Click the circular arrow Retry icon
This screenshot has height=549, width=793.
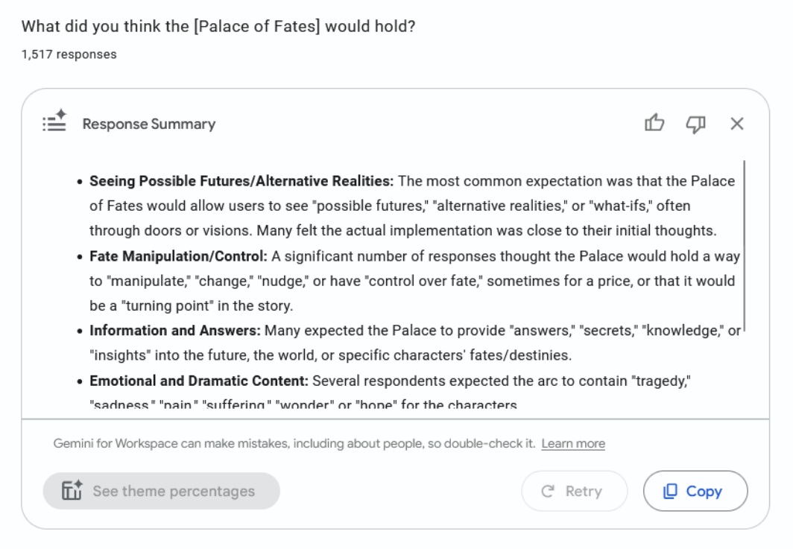click(x=547, y=492)
